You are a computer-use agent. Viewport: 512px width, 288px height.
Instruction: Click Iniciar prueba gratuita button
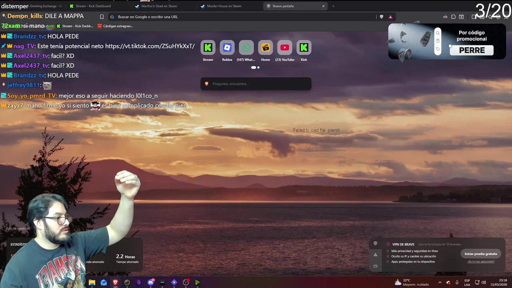pyautogui.click(x=481, y=254)
